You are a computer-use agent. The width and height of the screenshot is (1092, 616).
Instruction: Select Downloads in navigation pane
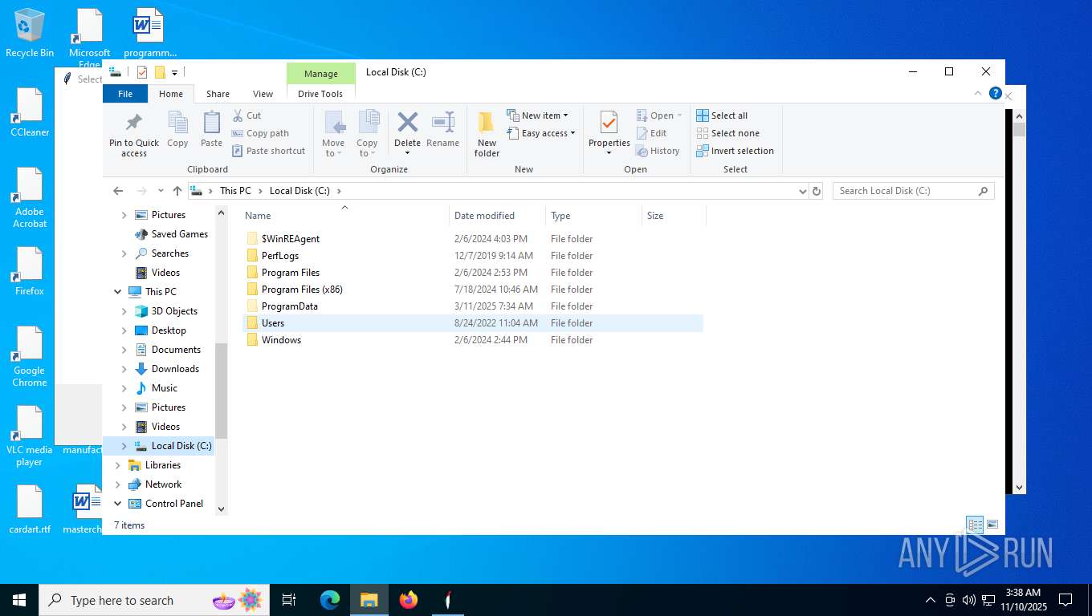175,369
